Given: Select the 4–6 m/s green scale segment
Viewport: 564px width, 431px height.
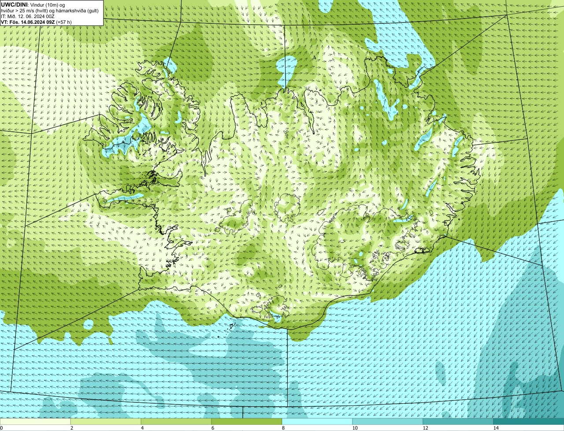Looking at the screenshot, I should 176,421.
